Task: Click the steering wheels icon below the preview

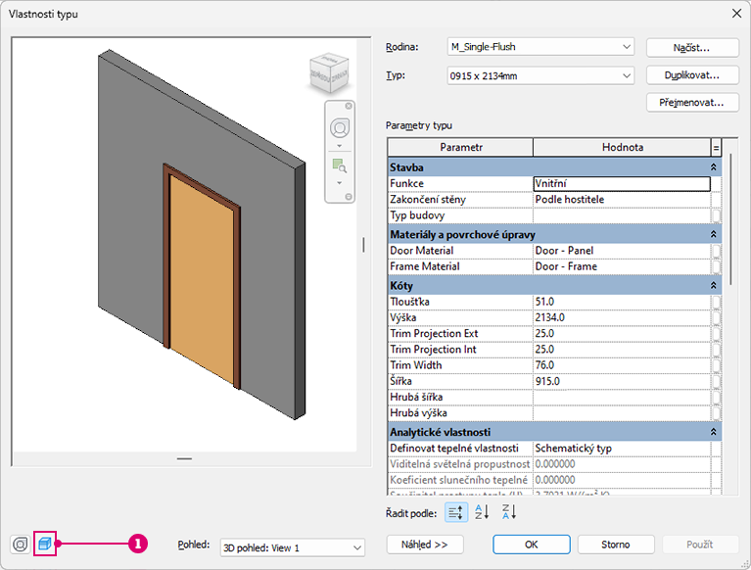Action: [x=21, y=545]
